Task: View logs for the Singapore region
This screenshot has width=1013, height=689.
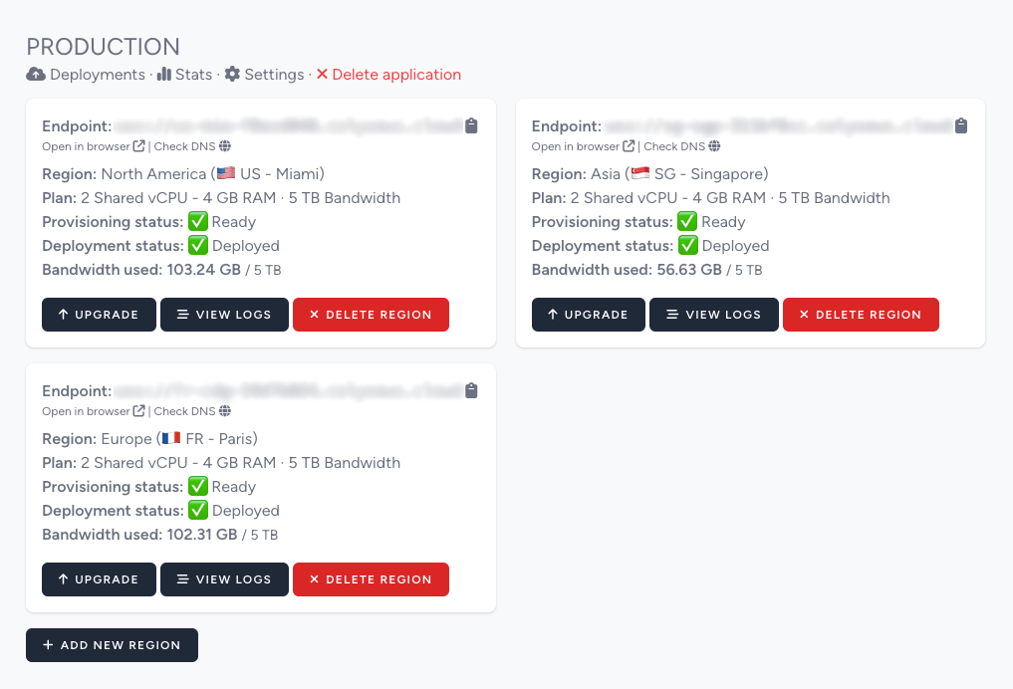Action: (713, 314)
